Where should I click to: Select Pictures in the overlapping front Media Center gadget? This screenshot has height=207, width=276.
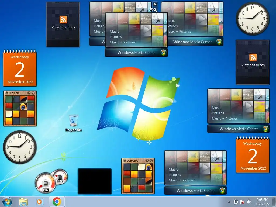tap(116, 37)
